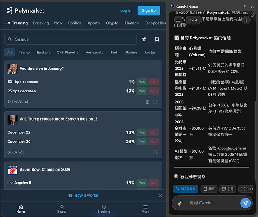This screenshot has width=258, height=217.
Task: Bookmark the Fed decision in January market
Action: (x=155, y=102)
